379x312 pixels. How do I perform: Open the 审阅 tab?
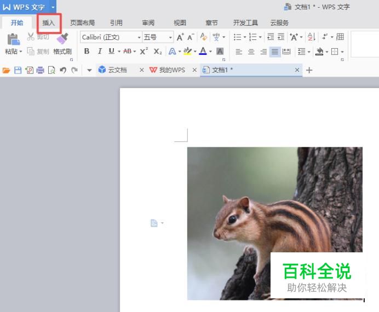tap(148, 23)
